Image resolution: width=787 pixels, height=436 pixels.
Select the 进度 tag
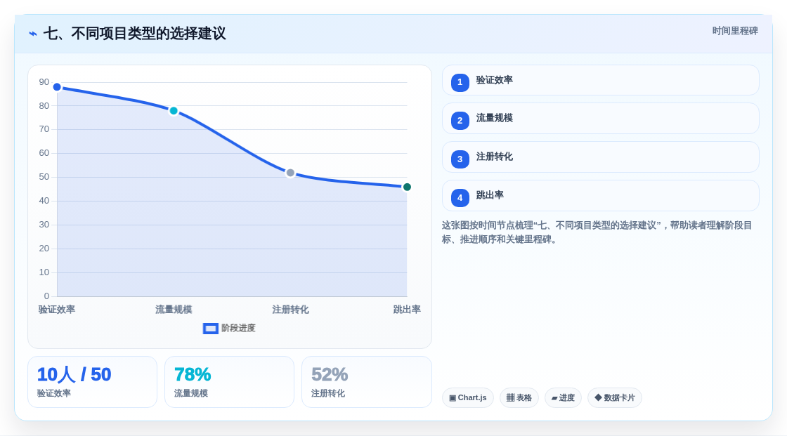(563, 398)
